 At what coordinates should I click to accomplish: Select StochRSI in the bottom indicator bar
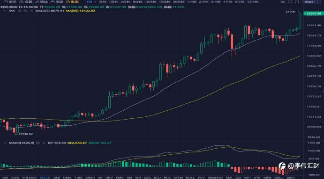coord(215,177)
